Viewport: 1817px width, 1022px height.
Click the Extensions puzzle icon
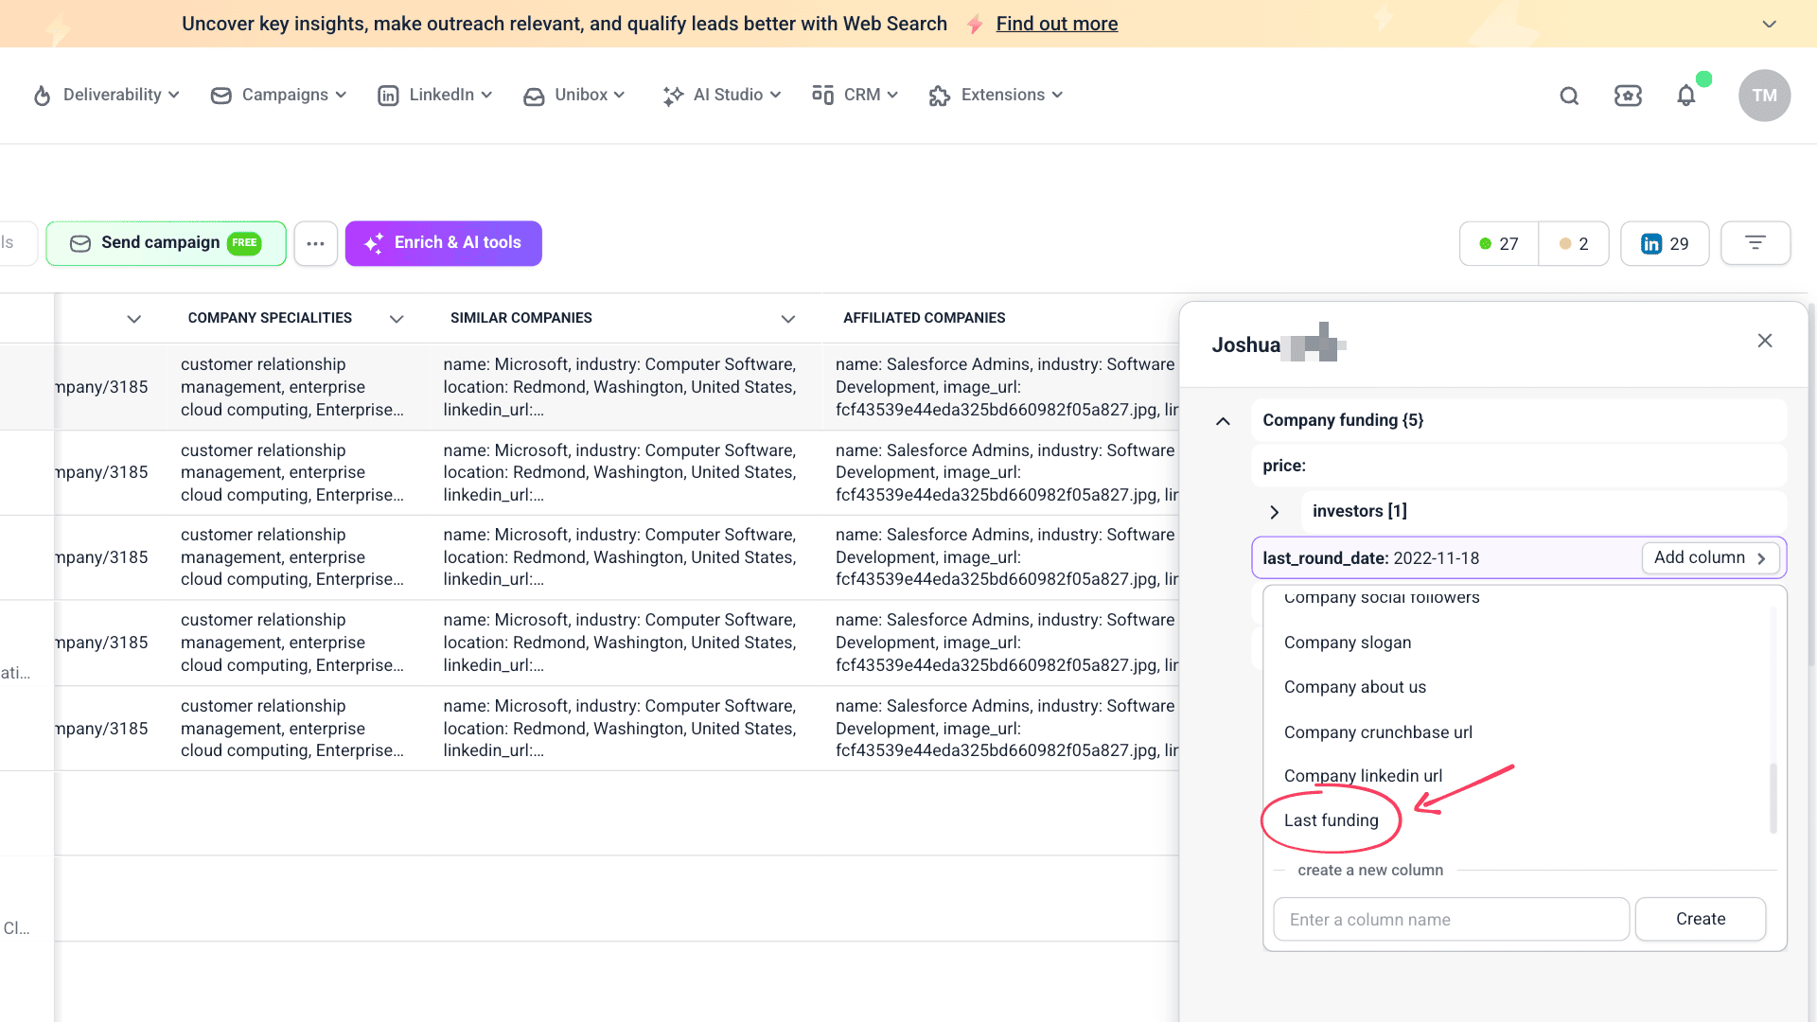click(940, 96)
